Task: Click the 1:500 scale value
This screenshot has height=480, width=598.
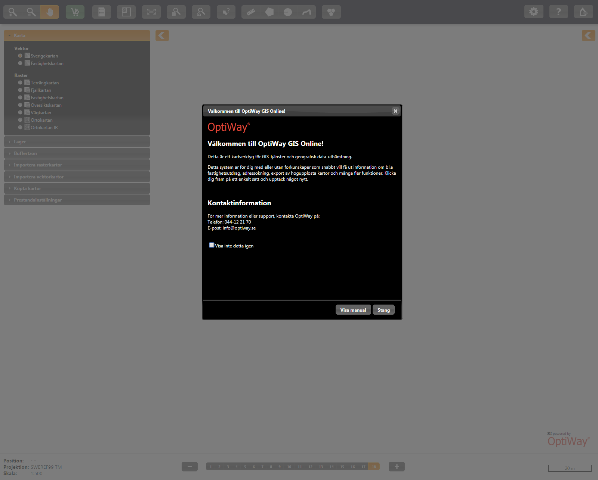Action: (x=37, y=473)
